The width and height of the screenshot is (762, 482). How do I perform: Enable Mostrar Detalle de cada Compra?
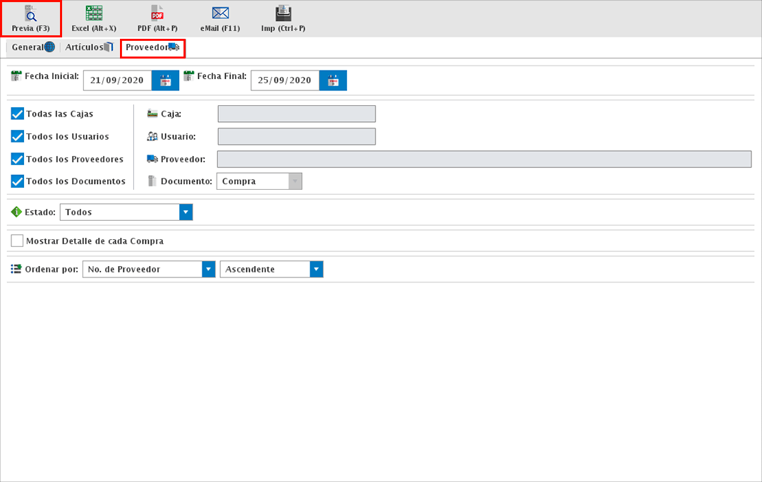[18, 241]
